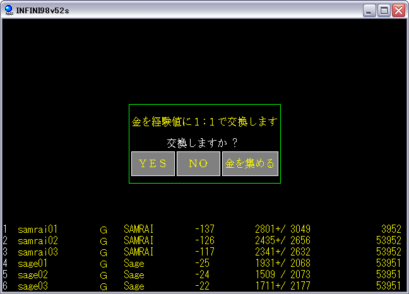Click HP value 1931+/ 2068
409x294 pixels.
click(x=283, y=263)
